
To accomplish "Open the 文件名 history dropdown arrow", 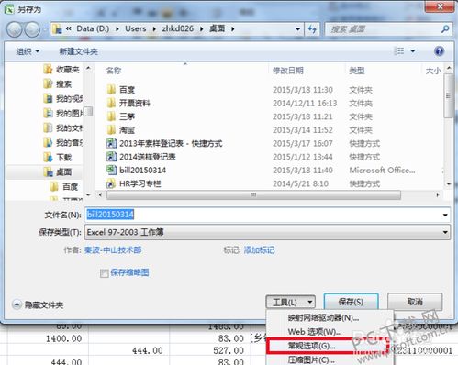I will coord(445,215).
